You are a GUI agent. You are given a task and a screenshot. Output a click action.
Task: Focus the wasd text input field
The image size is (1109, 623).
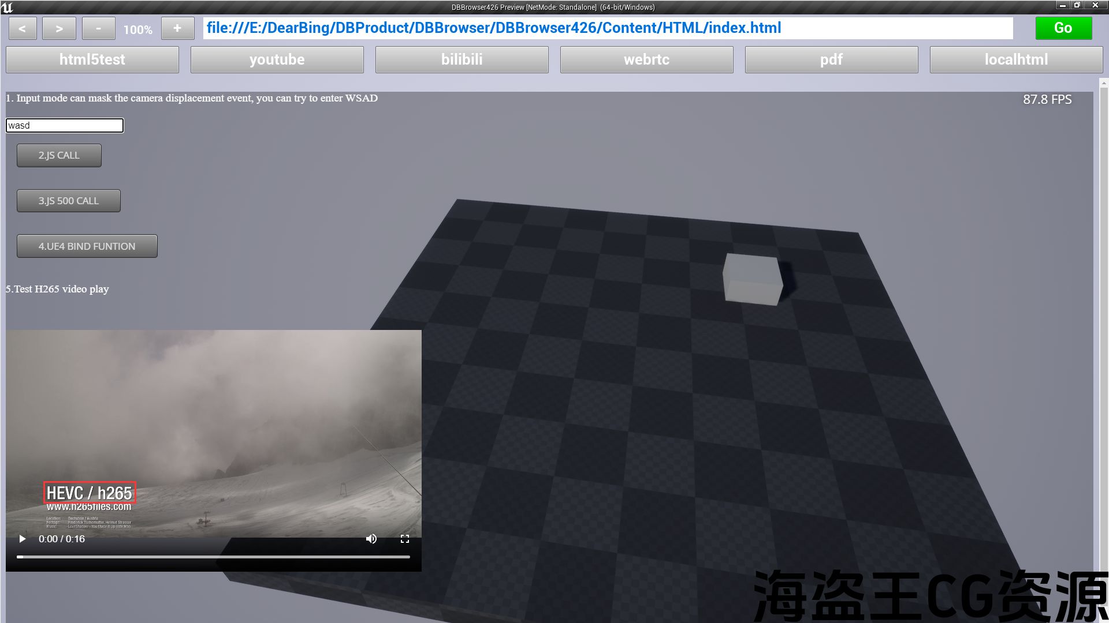(65, 125)
